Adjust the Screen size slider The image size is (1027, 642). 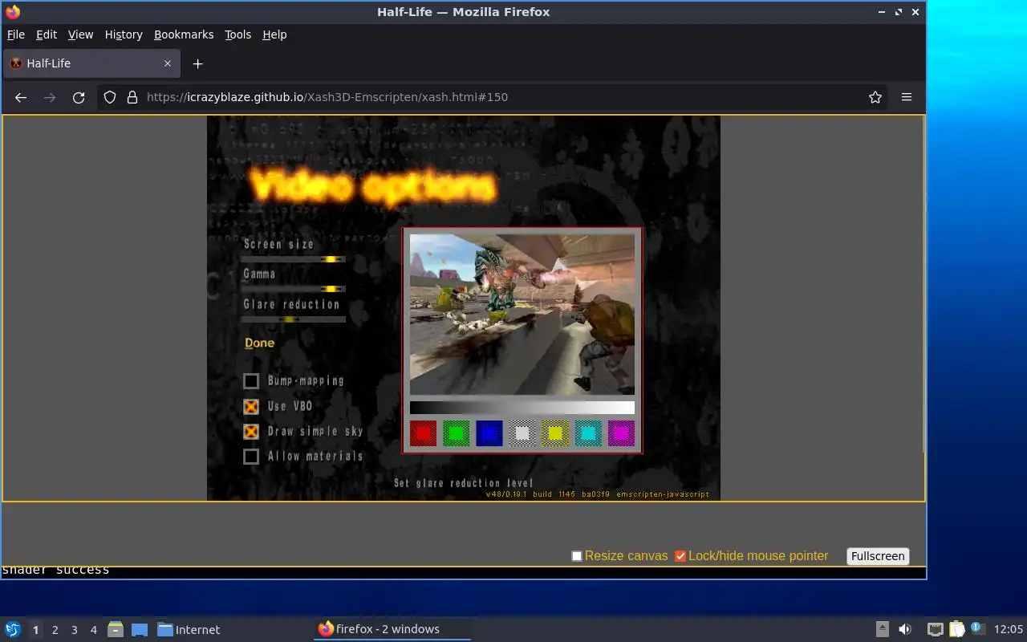click(x=294, y=259)
